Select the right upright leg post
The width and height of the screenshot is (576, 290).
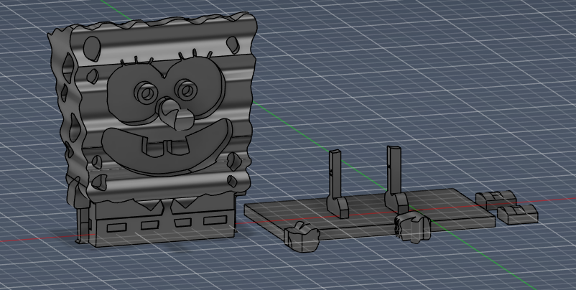pyautogui.click(x=395, y=180)
